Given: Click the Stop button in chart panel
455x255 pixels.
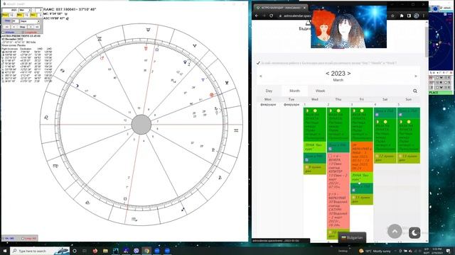Looking at the screenshot, I should [x=22, y=27].
